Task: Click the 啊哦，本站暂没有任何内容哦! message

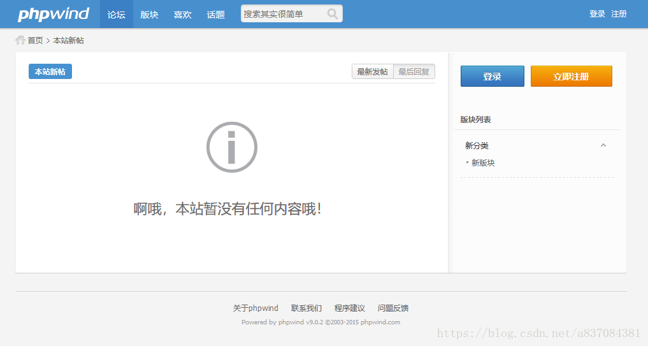Action: point(227,209)
